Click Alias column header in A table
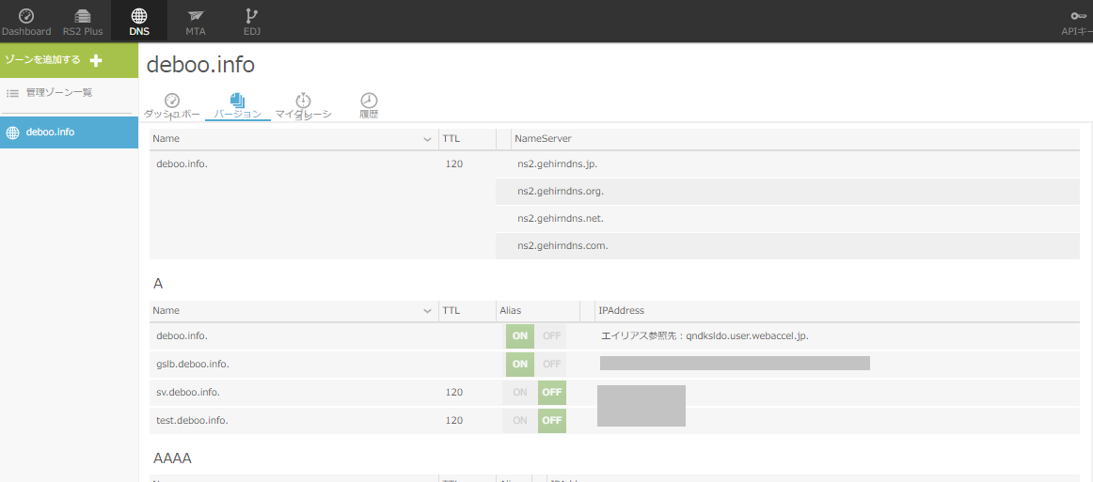 (511, 311)
